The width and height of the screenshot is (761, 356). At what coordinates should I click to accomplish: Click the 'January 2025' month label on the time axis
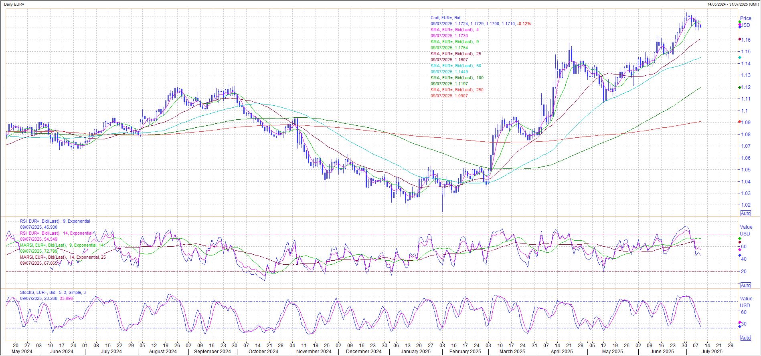pos(416,352)
